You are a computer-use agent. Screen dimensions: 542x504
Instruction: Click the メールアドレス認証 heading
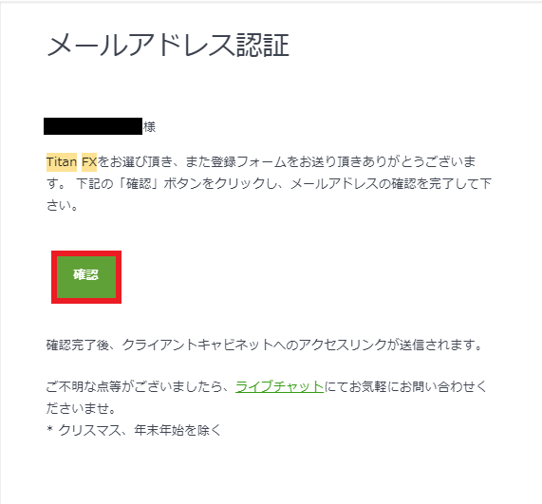point(168,46)
